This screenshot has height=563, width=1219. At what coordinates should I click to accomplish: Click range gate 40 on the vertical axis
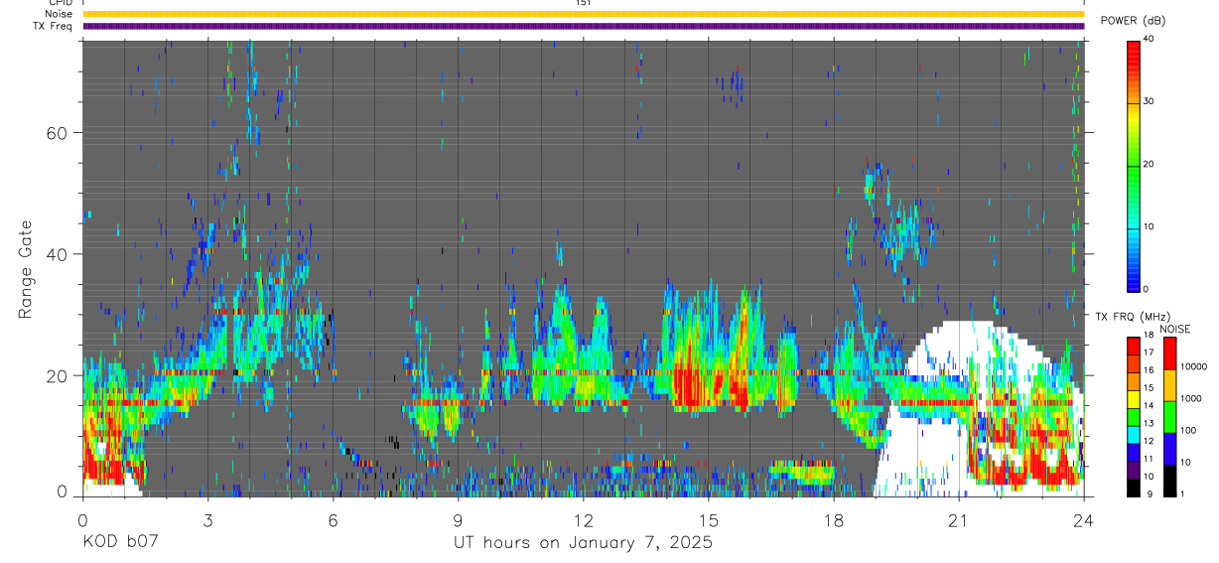click(60, 254)
